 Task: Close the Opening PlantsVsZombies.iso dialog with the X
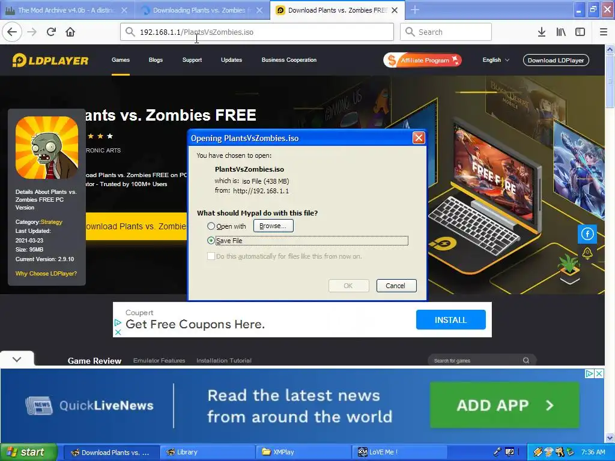[x=419, y=137]
